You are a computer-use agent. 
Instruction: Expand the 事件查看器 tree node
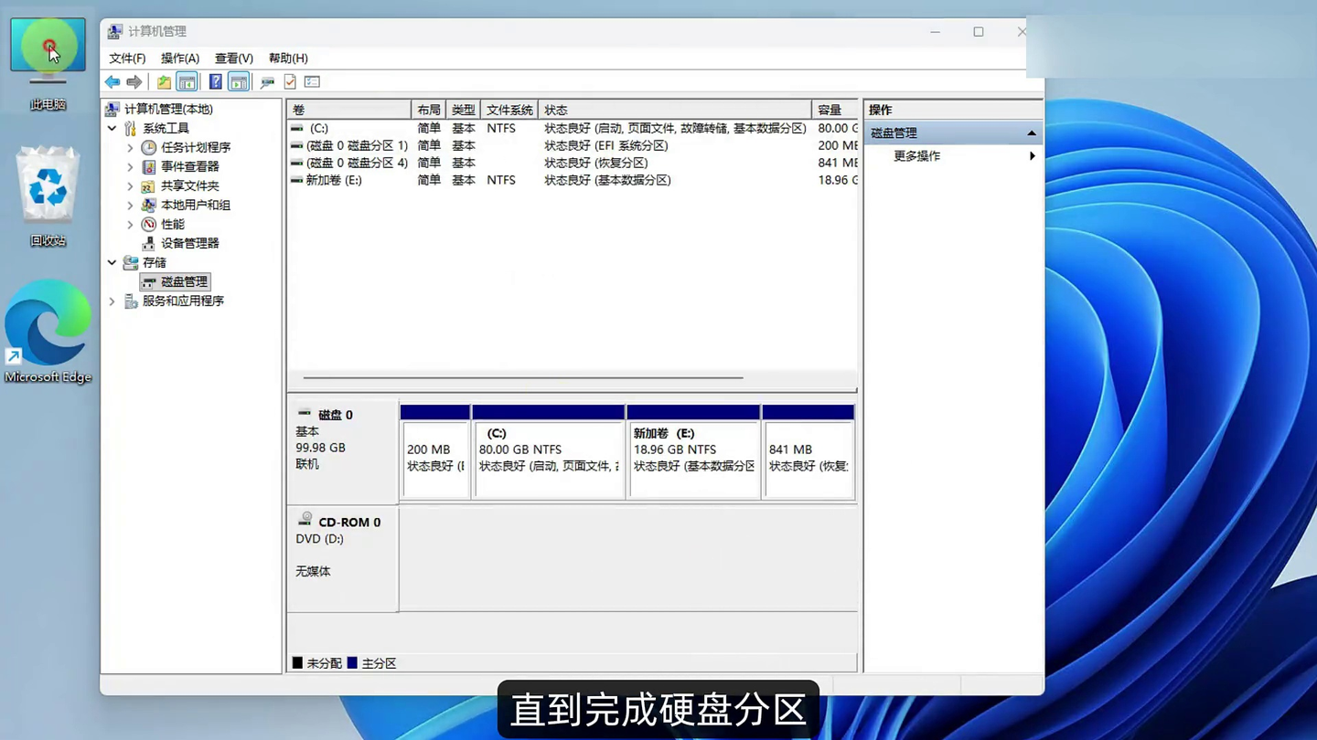click(x=130, y=166)
